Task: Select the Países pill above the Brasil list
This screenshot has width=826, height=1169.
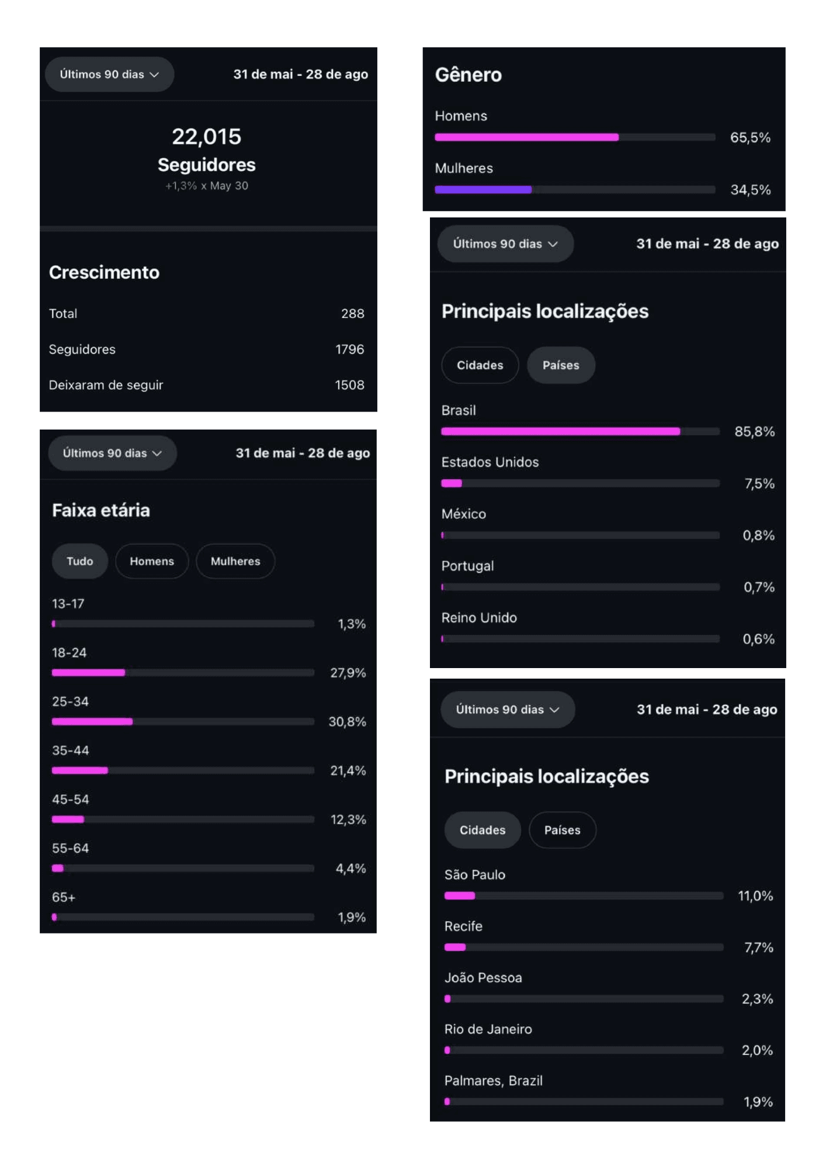Action: point(561,365)
